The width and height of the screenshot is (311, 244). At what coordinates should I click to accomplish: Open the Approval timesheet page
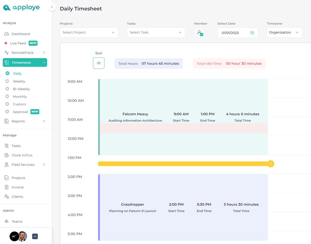coord(20,112)
